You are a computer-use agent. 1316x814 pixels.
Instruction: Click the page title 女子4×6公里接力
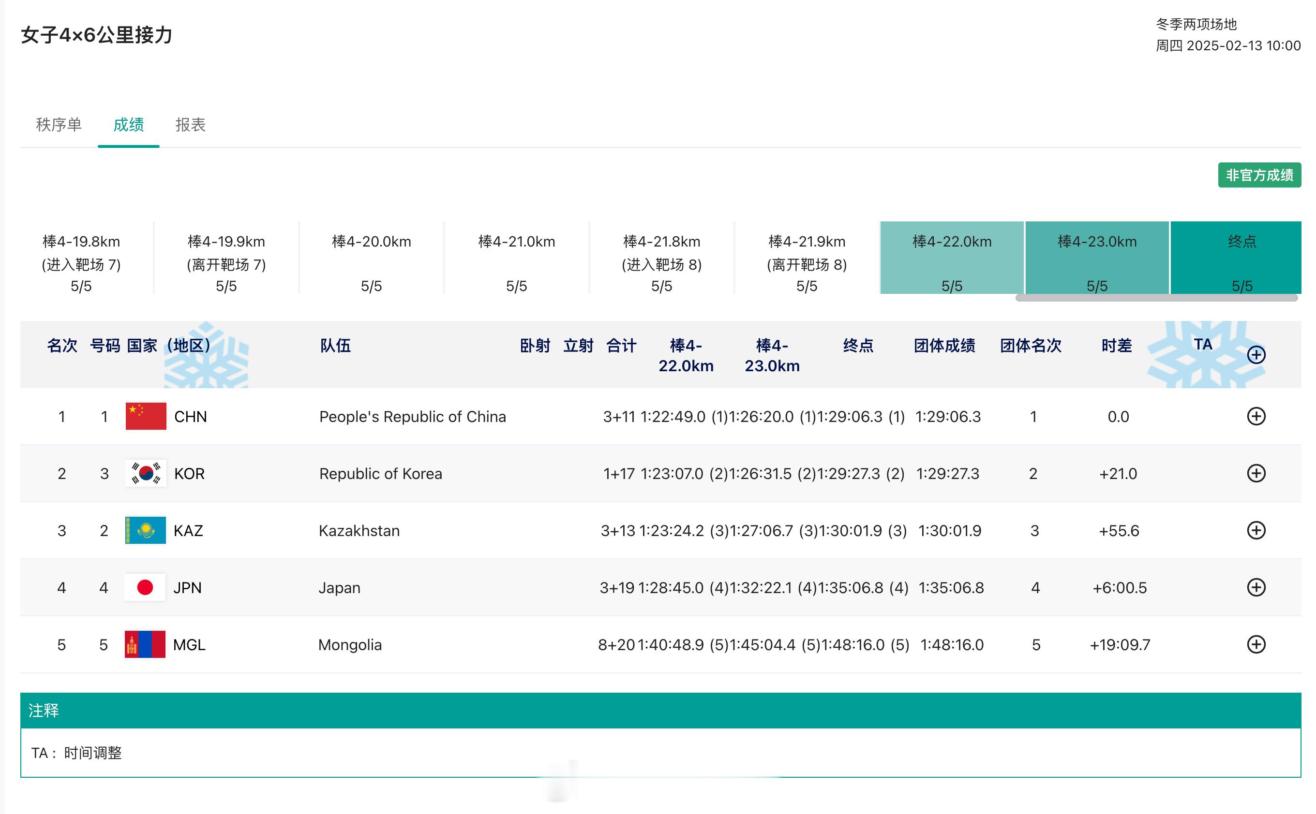tap(96, 35)
